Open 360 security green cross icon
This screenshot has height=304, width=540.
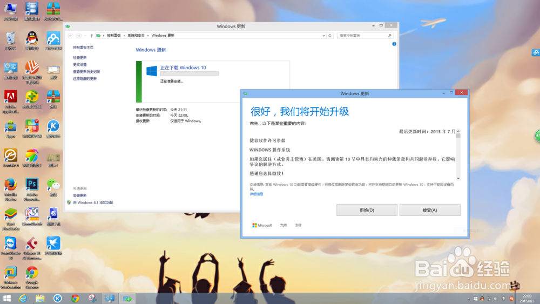(x=32, y=99)
